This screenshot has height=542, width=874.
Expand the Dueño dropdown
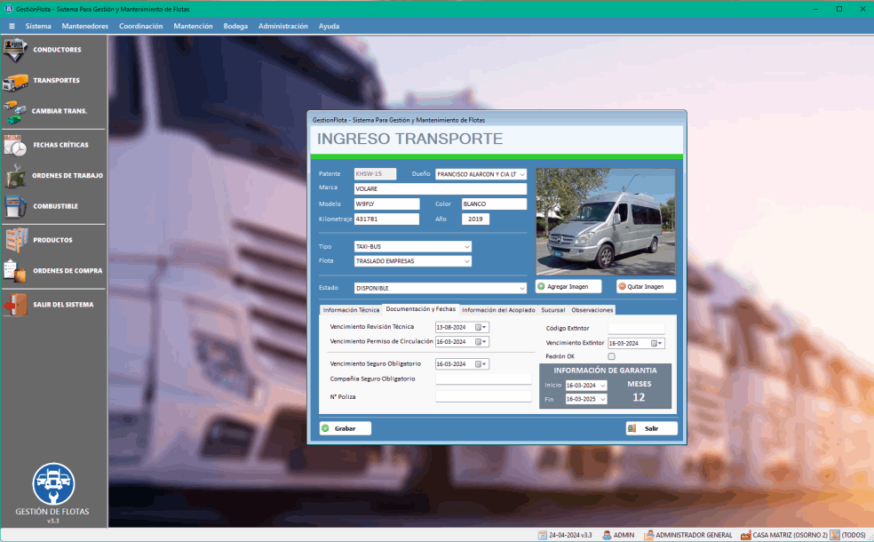(x=521, y=174)
